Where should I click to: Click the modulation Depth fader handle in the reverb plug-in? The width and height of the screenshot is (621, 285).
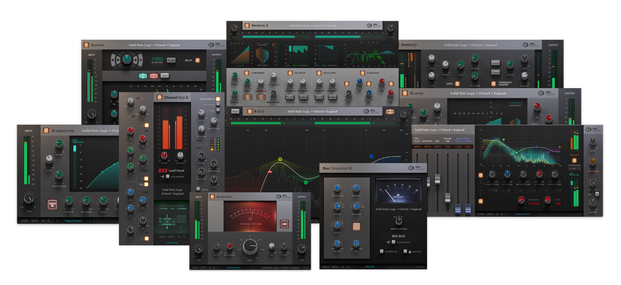pos(468,209)
